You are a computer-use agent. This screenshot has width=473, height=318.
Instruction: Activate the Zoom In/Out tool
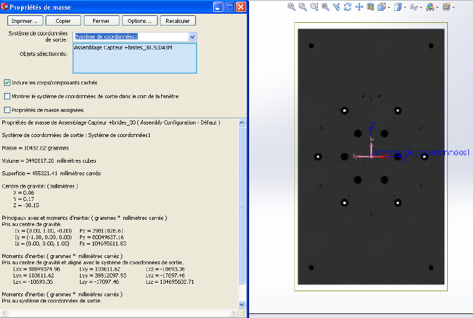click(x=314, y=7)
